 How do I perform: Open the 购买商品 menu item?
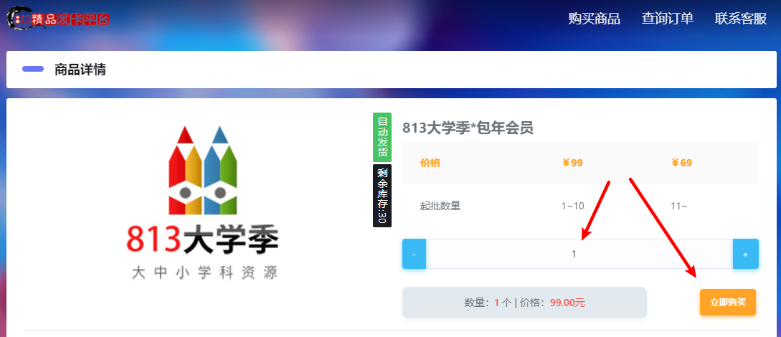pos(594,19)
